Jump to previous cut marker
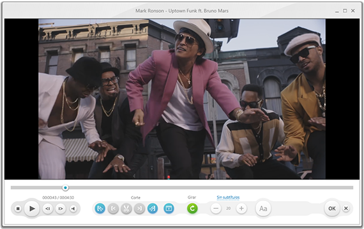The width and height of the screenshot is (364, 229). (113, 209)
